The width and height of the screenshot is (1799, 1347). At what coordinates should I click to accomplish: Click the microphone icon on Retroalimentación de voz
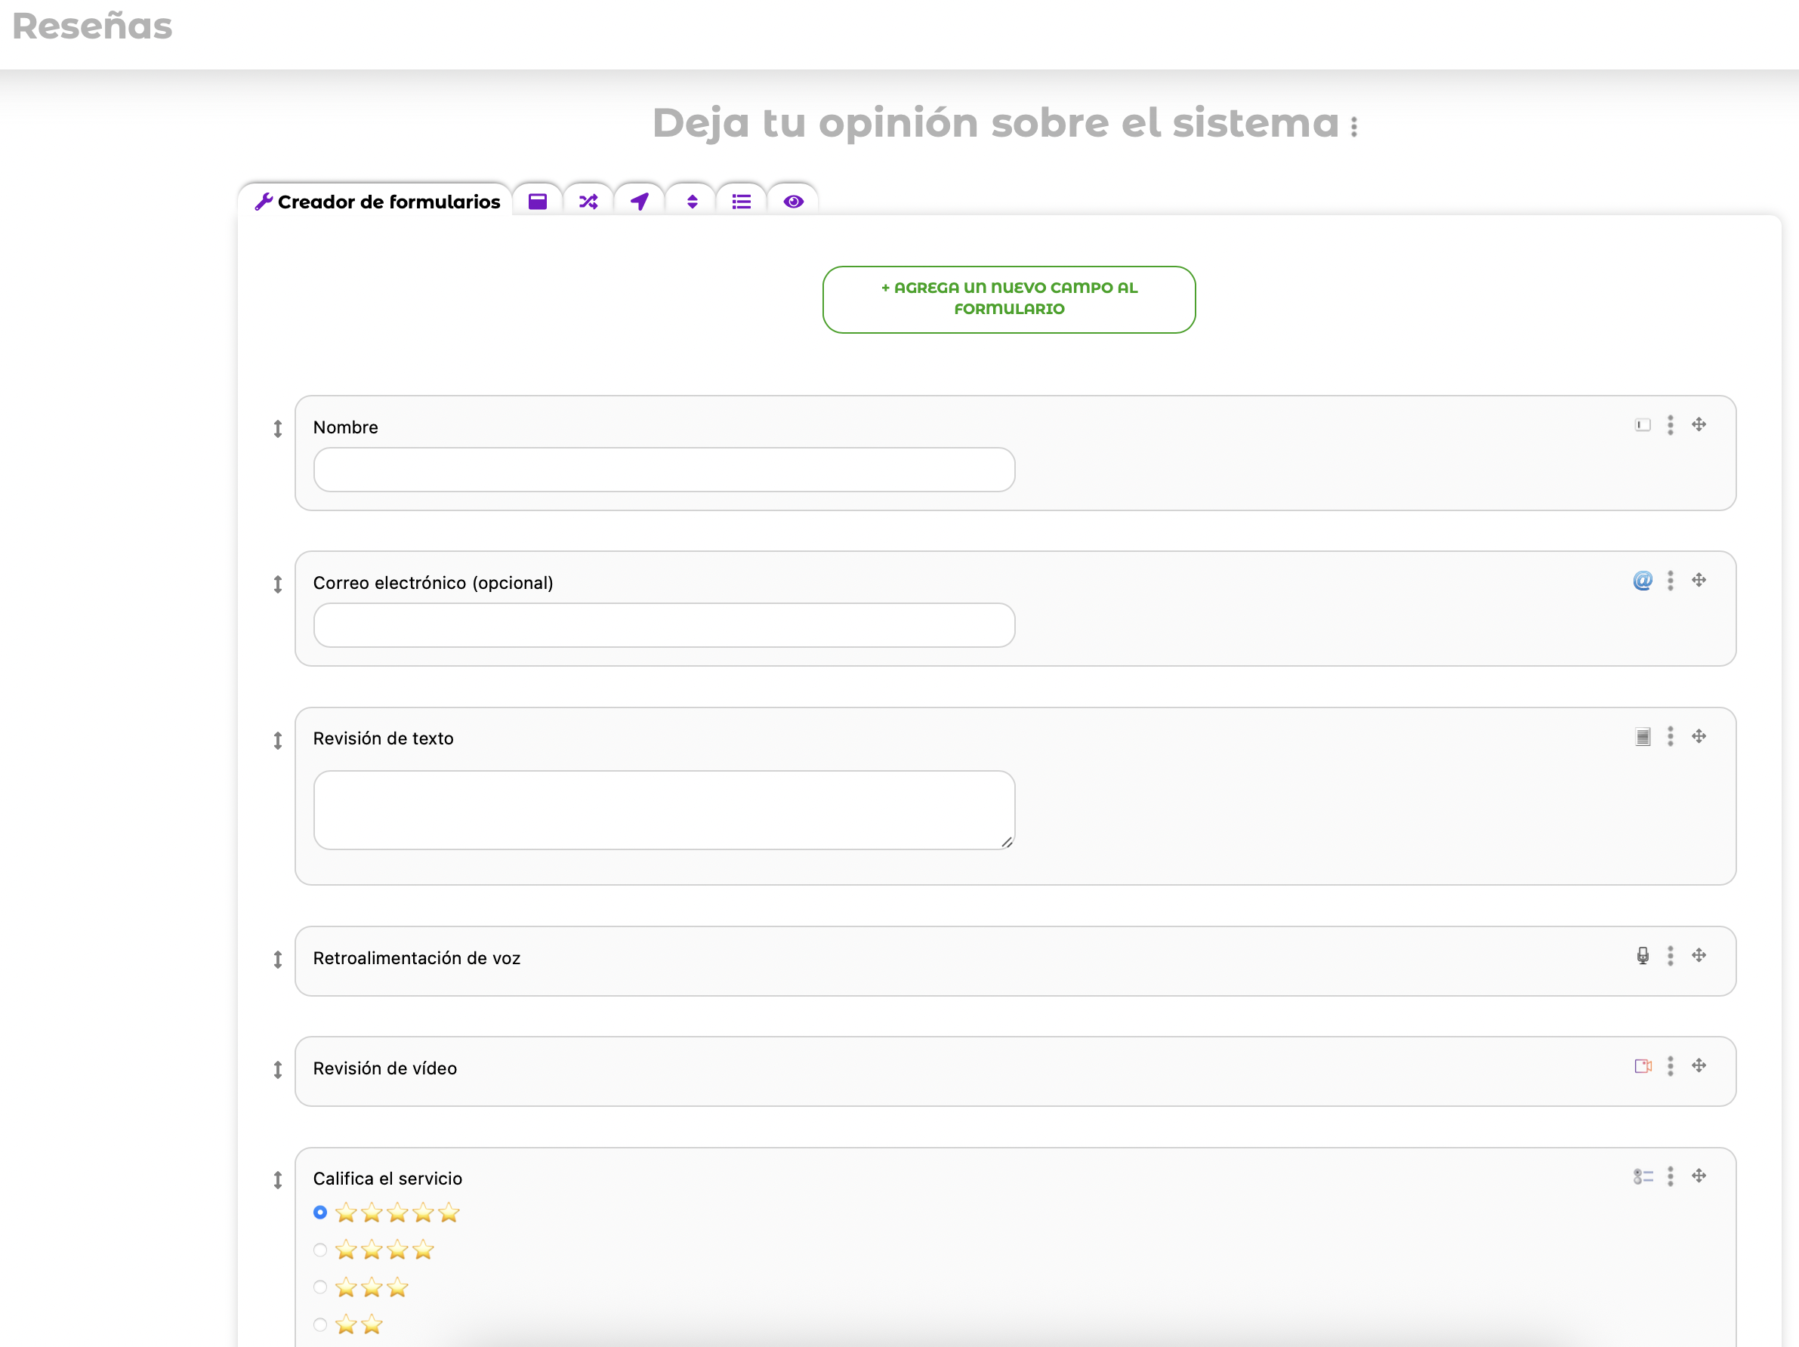(x=1642, y=956)
